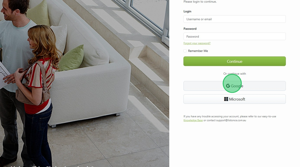Sign in using the Google button

235,86
